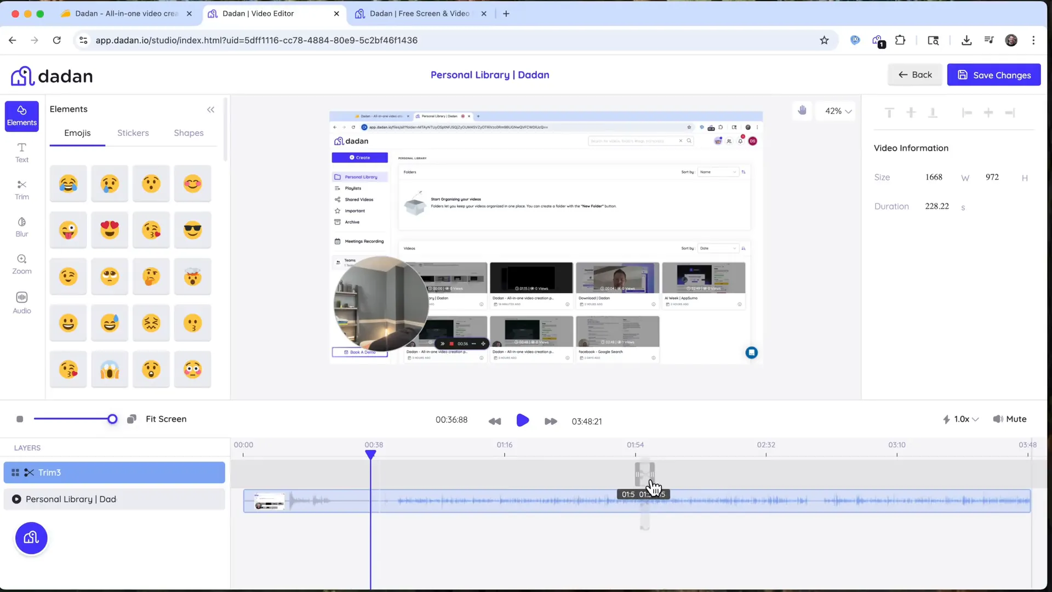
Task: Add the sunglasses emoji
Action: point(192,230)
